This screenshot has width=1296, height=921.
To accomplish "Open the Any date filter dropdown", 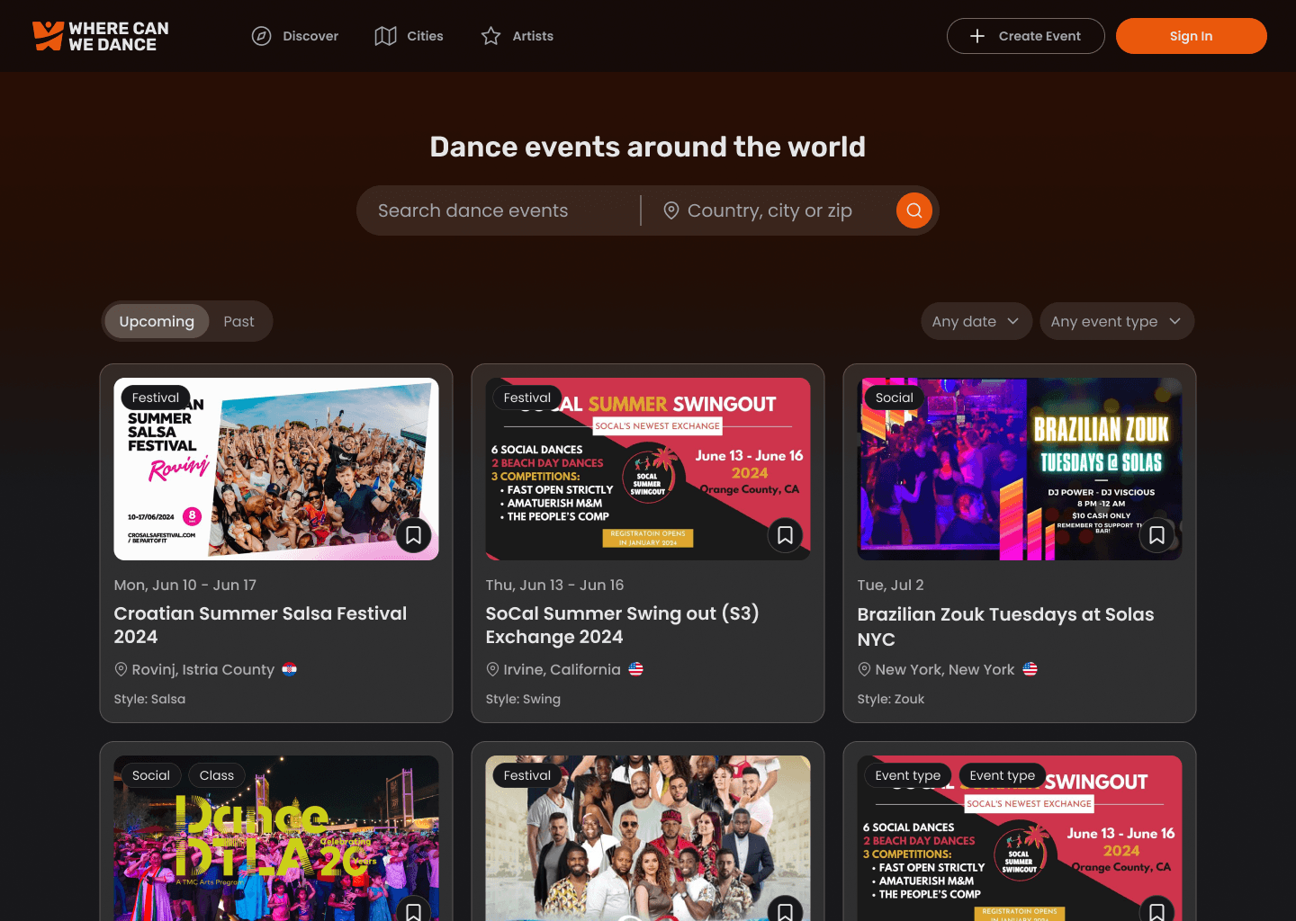I will tap(976, 321).
